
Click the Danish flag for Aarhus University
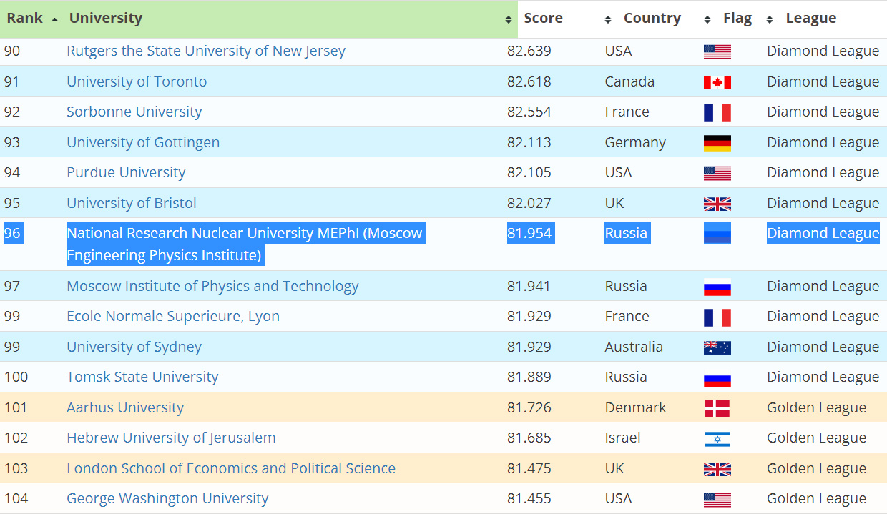pyautogui.click(x=717, y=408)
